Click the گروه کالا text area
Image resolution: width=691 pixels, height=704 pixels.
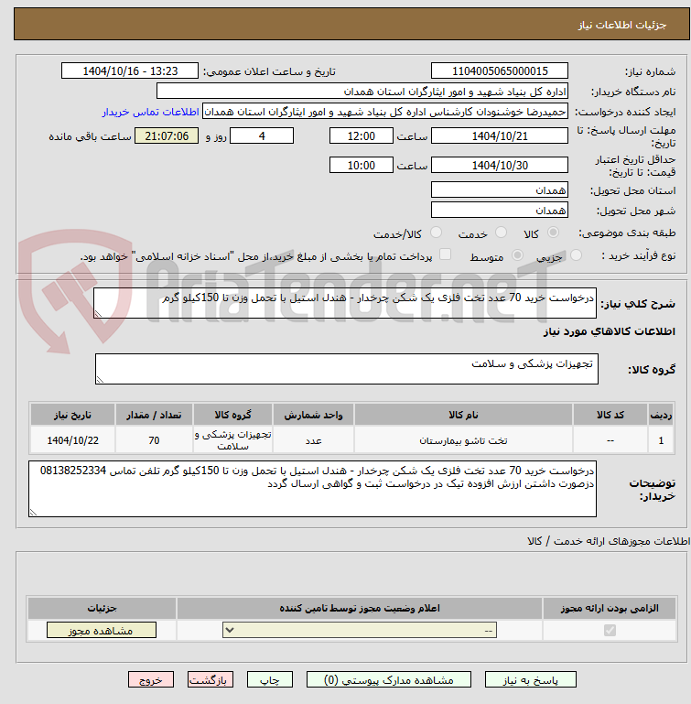coord(347,369)
